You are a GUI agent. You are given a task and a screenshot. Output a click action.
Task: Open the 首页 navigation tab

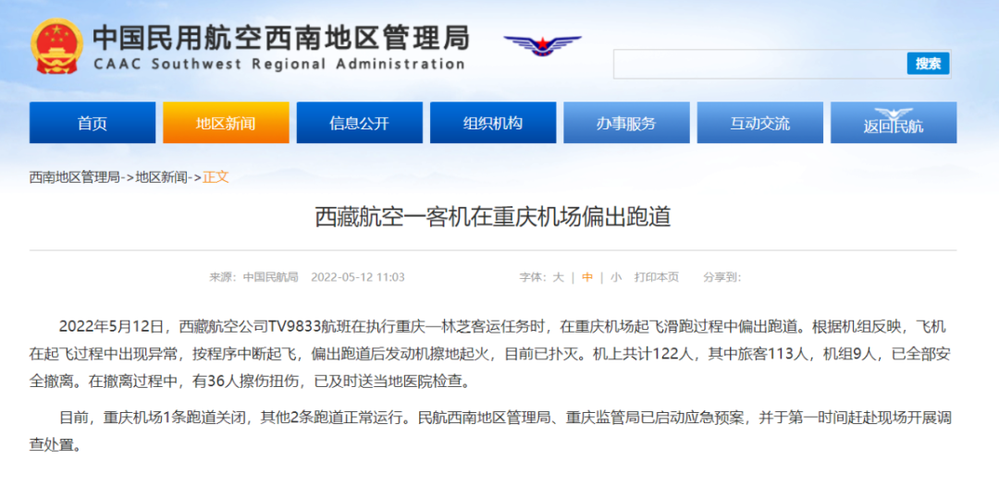click(x=92, y=123)
